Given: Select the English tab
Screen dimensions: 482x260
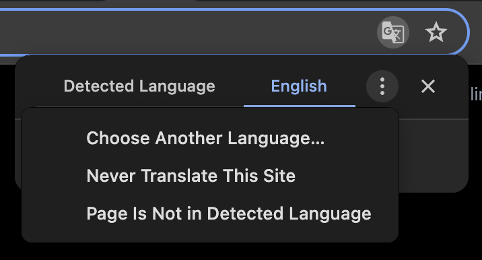Looking at the screenshot, I should click(299, 86).
